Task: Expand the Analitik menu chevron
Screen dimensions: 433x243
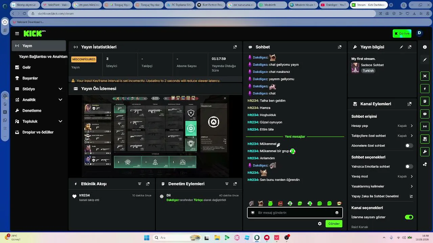Action: [61, 100]
